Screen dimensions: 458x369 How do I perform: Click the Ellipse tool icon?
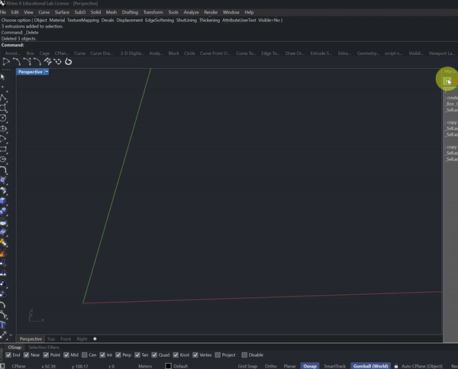3,129
